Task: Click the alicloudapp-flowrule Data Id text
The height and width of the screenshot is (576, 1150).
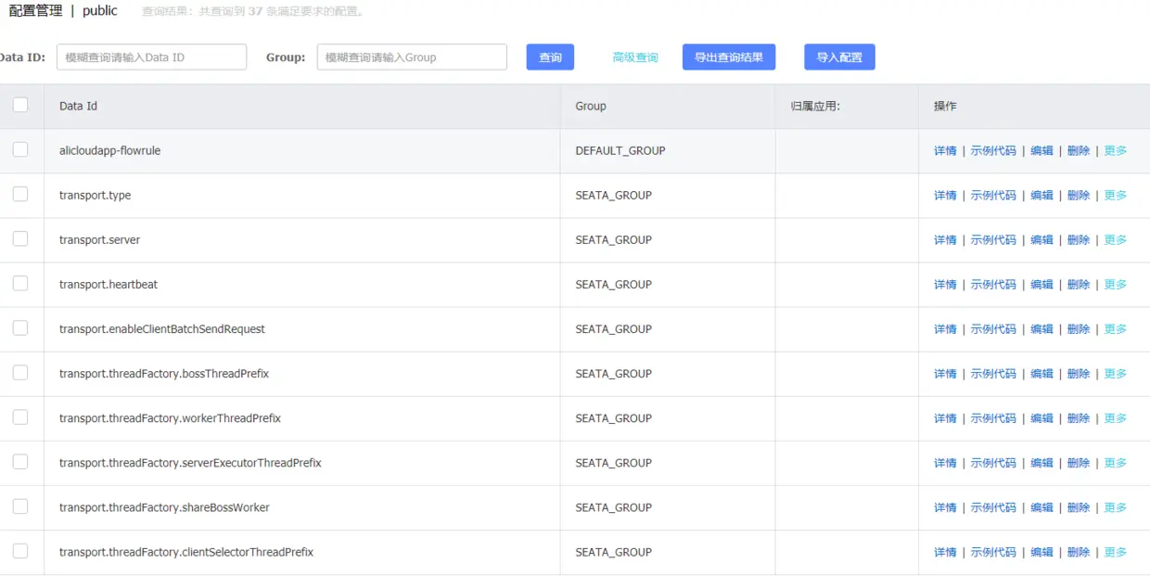Action: [x=110, y=150]
